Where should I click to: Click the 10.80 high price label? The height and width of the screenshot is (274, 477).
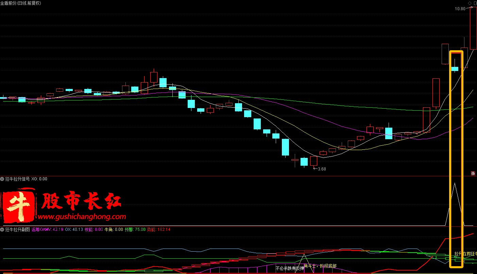point(460,8)
